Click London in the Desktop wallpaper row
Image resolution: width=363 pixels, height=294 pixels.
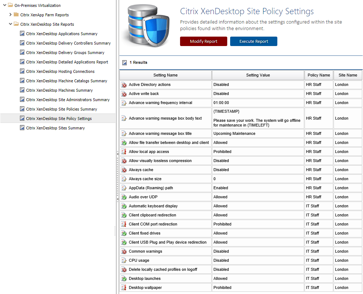click(342, 287)
